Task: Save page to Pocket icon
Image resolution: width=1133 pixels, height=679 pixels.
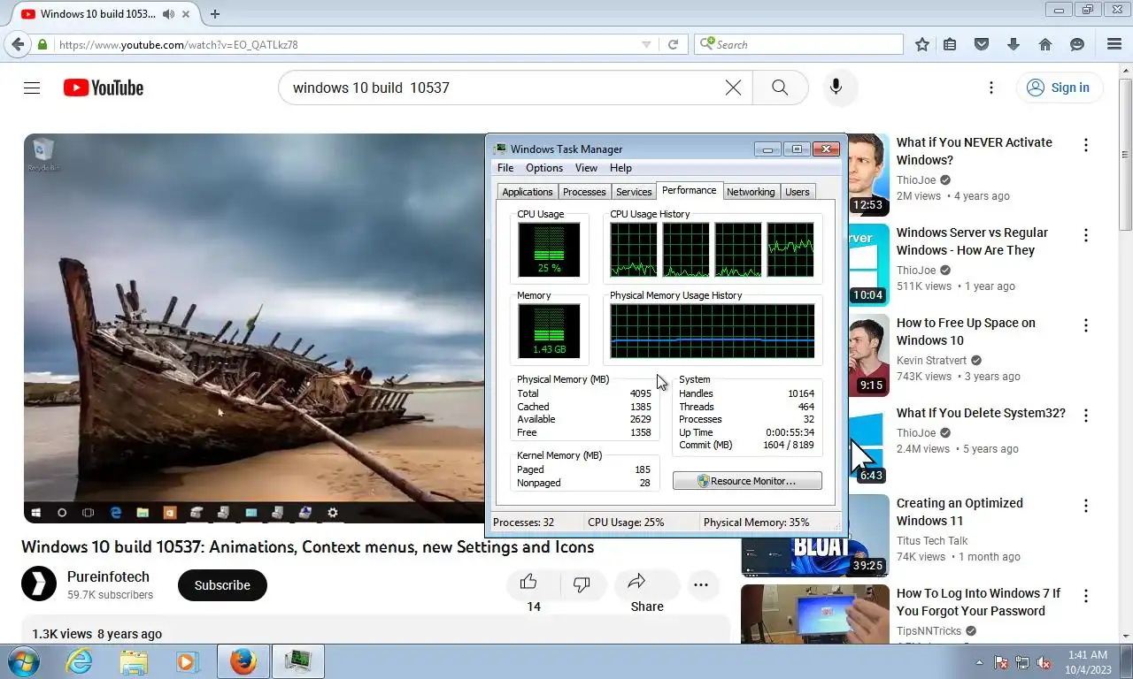Action: pos(982,44)
